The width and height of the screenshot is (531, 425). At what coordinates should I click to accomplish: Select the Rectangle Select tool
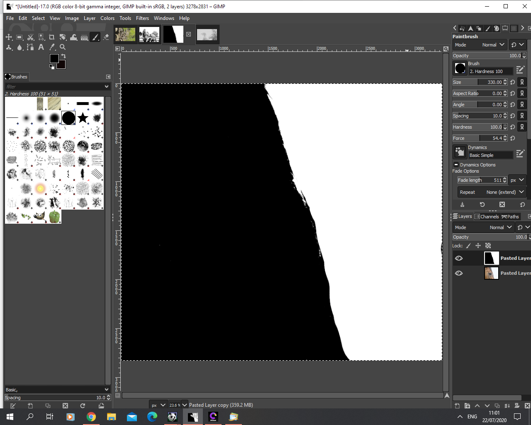[19, 37]
